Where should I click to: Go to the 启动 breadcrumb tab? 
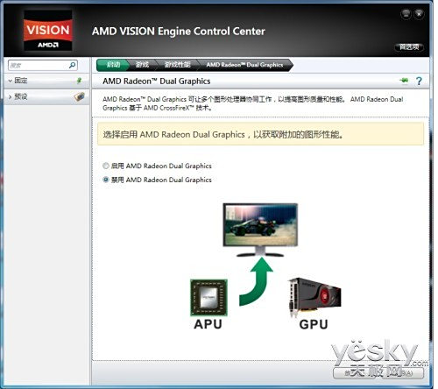click(x=113, y=65)
